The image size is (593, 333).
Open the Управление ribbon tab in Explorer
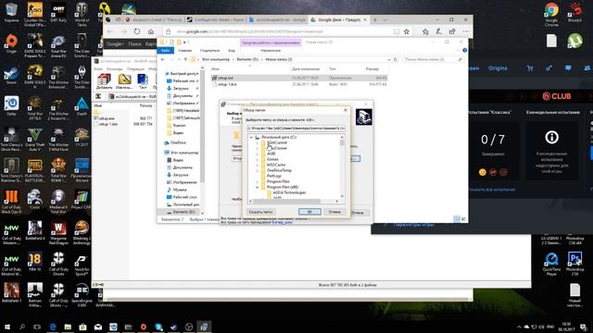point(271,51)
